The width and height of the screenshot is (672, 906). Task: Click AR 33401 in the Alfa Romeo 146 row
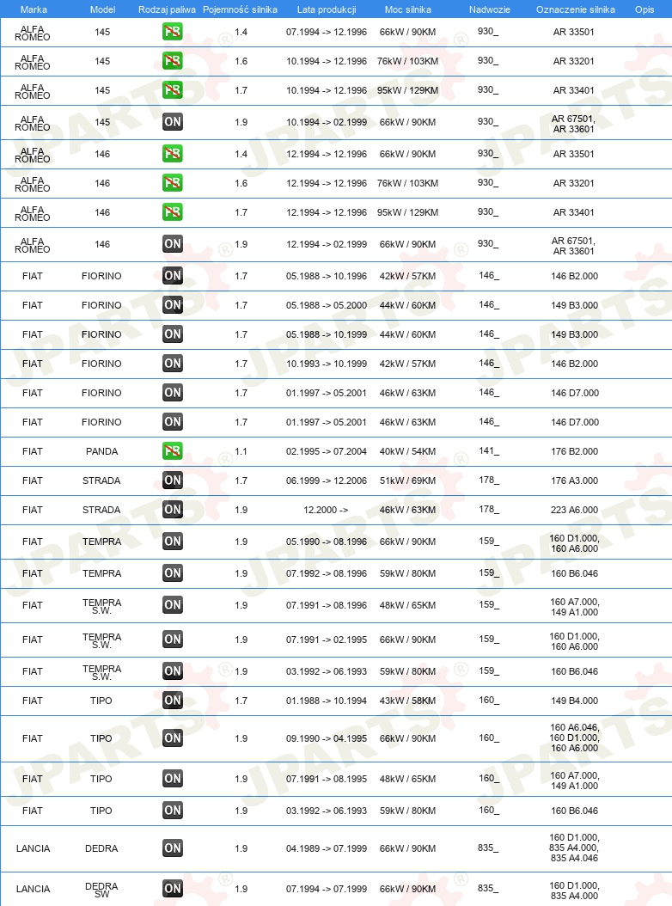(x=574, y=212)
